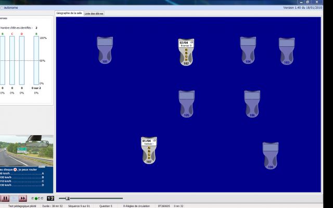
Task: Open Géographie de la salle tab
Action: click(x=69, y=13)
